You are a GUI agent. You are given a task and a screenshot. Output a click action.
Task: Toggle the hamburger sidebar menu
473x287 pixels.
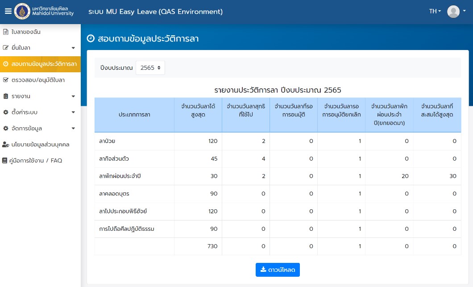(x=8, y=12)
